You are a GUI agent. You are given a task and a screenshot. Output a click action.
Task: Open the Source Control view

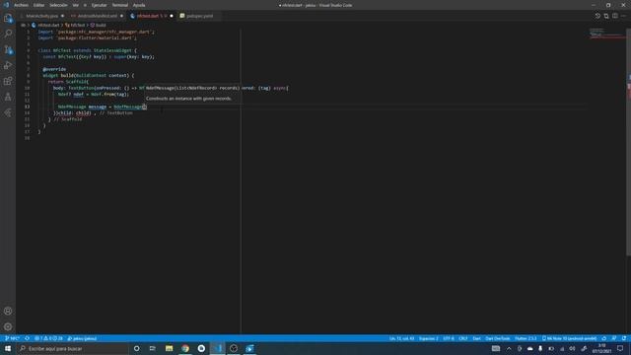pos(8,50)
